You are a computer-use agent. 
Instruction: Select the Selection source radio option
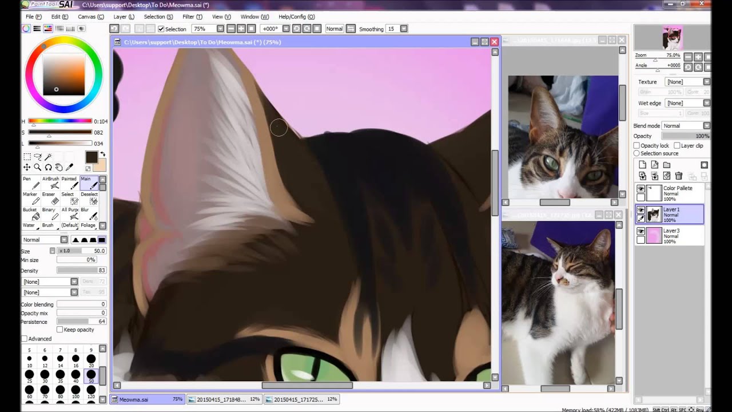pyautogui.click(x=636, y=153)
